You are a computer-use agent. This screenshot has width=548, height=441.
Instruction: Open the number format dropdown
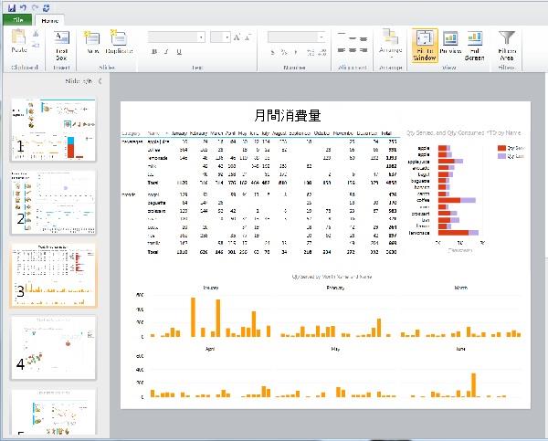click(x=321, y=37)
